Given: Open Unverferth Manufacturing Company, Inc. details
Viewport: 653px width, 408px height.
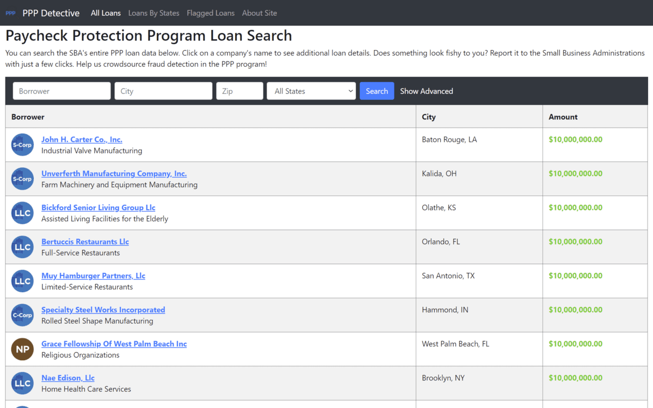Looking at the screenshot, I should pos(114,174).
